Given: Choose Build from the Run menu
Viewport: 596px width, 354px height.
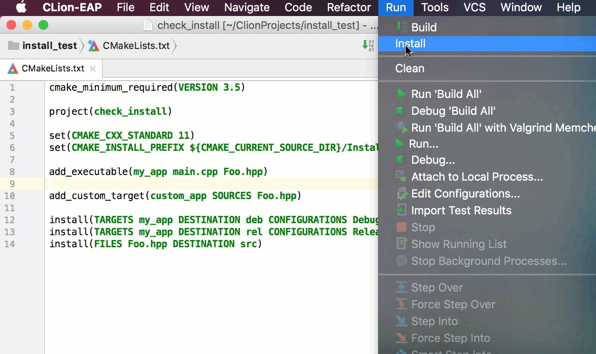Looking at the screenshot, I should click(487, 27).
